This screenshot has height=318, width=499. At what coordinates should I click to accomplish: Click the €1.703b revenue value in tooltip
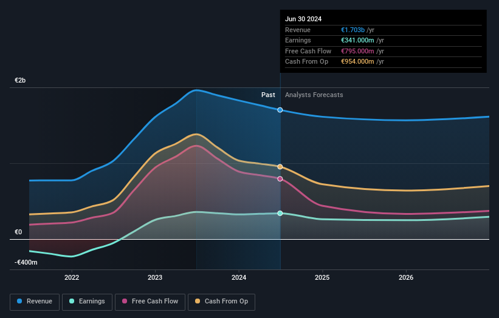pyautogui.click(x=353, y=30)
